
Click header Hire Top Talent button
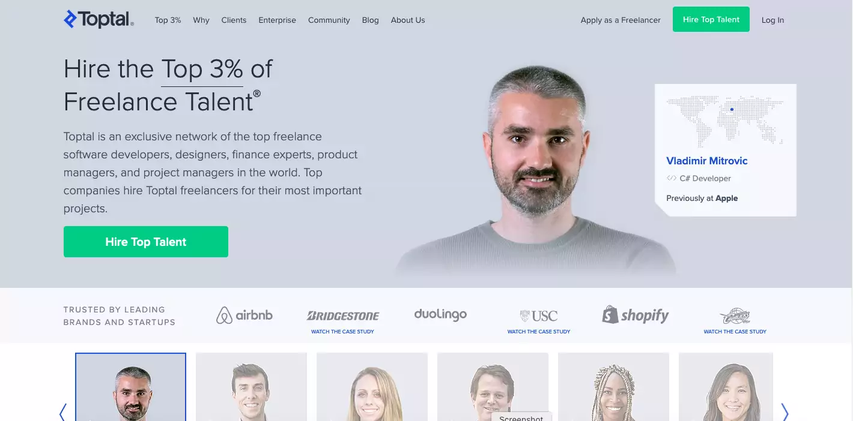(711, 19)
